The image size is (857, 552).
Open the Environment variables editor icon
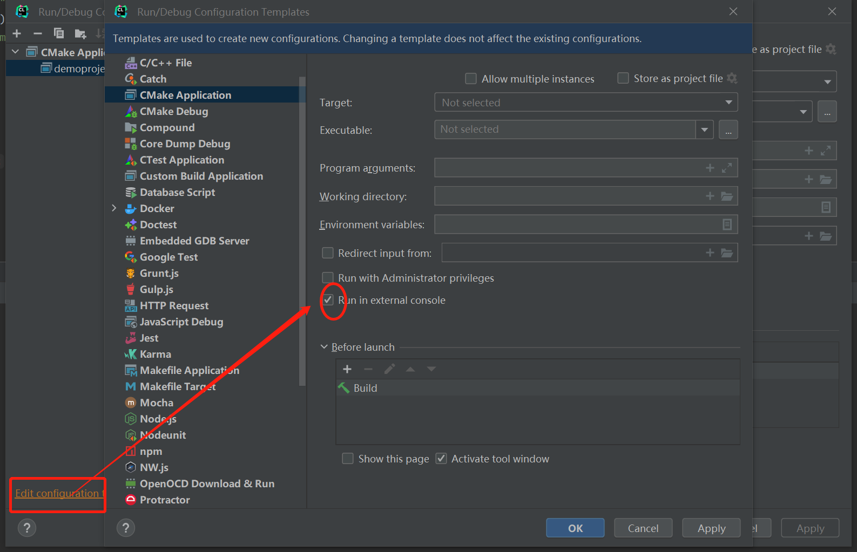[x=727, y=224]
